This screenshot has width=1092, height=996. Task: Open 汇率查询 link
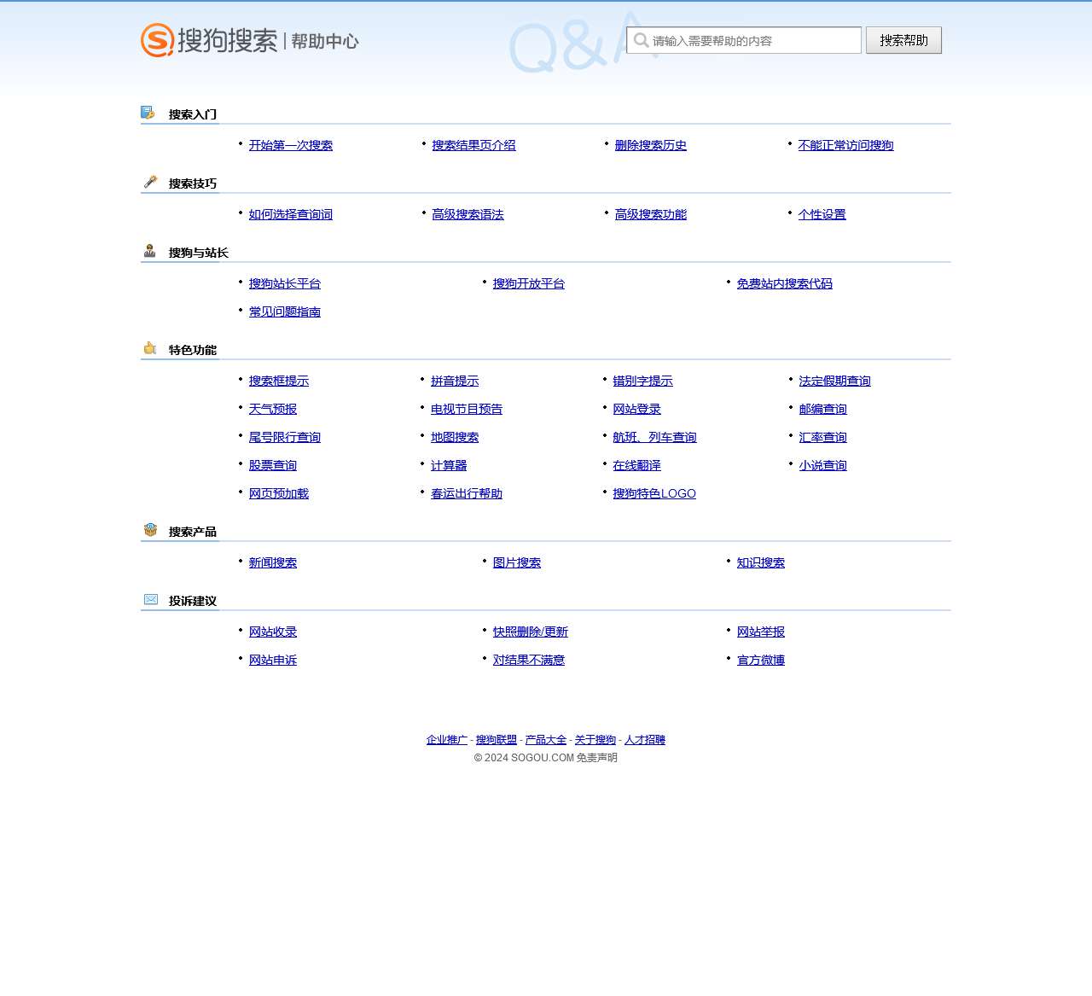pos(823,437)
